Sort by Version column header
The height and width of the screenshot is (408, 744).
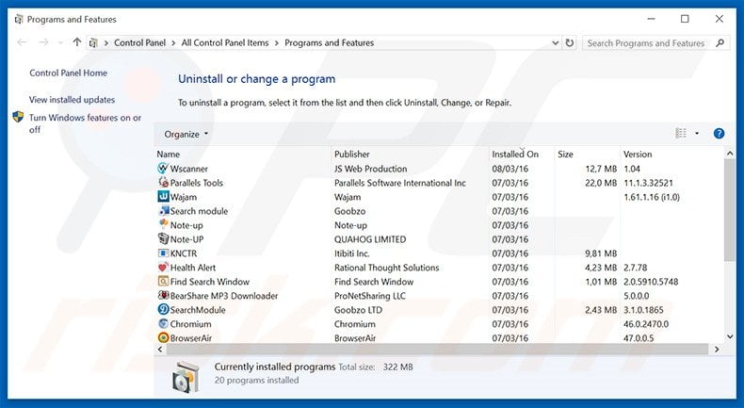pyautogui.click(x=638, y=154)
